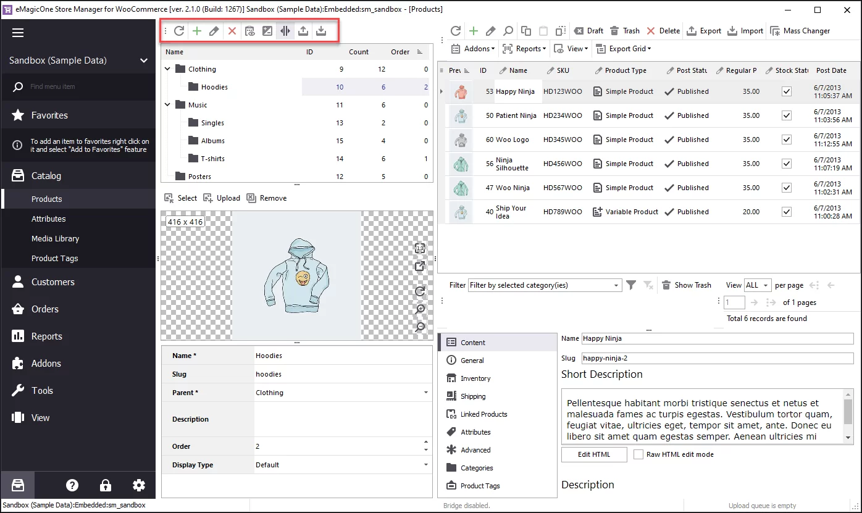Collapse the Clothing category tree node
The height and width of the screenshot is (513, 862).
pos(167,69)
